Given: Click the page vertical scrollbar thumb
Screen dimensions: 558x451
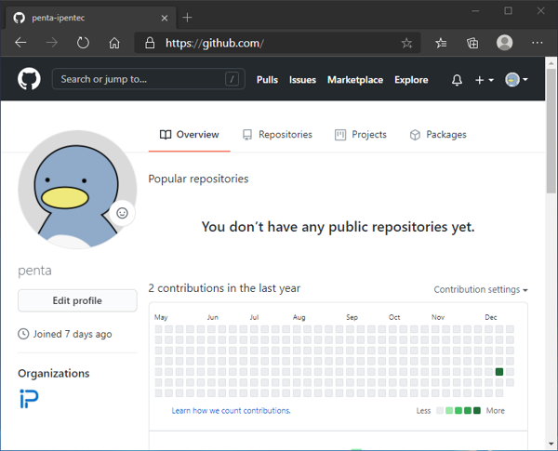Looking at the screenshot, I should (x=551, y=131).
